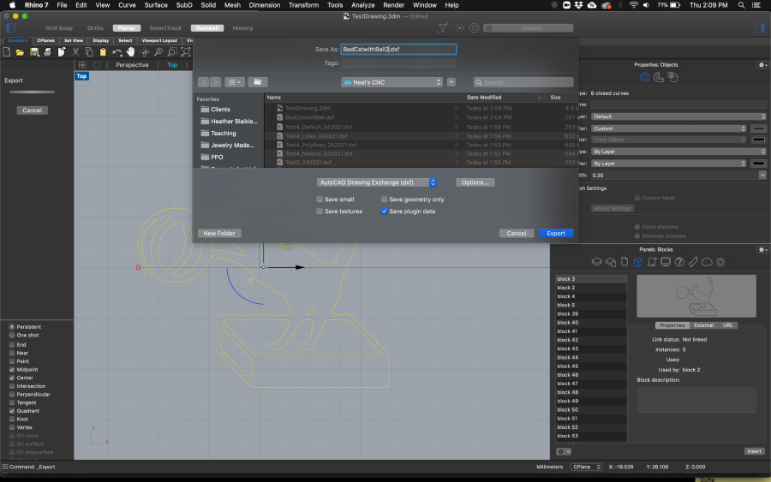Click the selection filter funnel icon
Image resolution: width=771 pixels, height=482 pixels.
coord(443,28)
